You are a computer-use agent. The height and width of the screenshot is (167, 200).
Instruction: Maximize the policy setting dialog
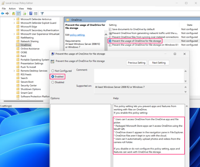[x=175, y=54]
